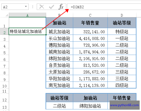Select row 2 header

pos(4,31)
